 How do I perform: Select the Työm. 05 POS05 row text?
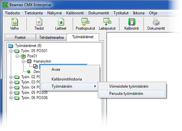click(35, 93)
